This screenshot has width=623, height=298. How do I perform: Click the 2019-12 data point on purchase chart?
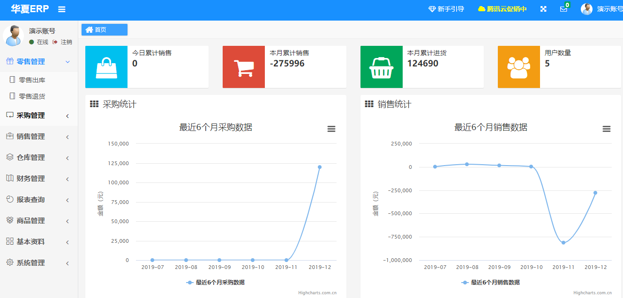320,167
